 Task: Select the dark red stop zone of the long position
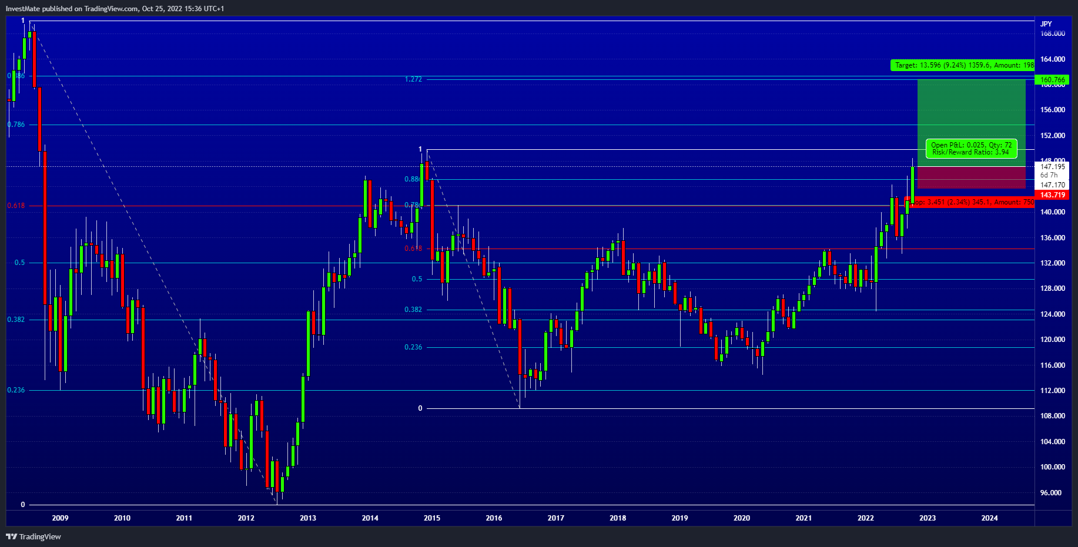[971, 177]
